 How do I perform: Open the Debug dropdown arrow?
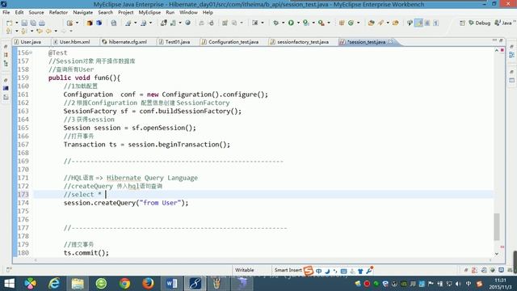tap(283, 23)
